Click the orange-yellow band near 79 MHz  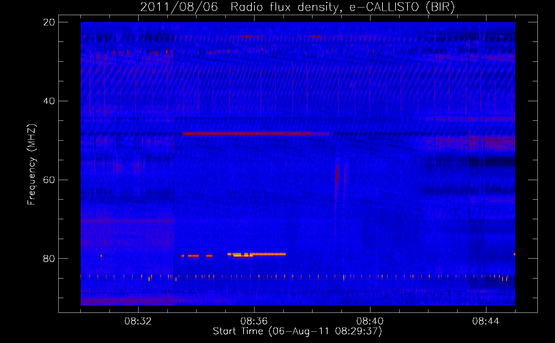point(256,255)
